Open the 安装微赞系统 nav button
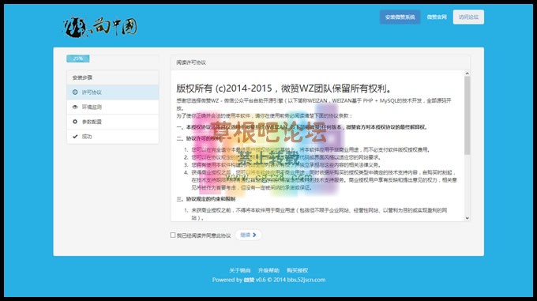The height and width of the screenshot is (301, 537). click(x=400, y=17)
